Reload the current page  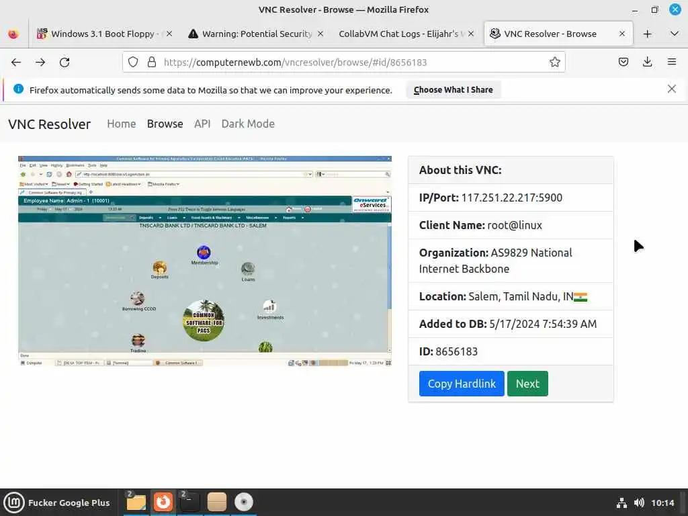pos(64,62)
